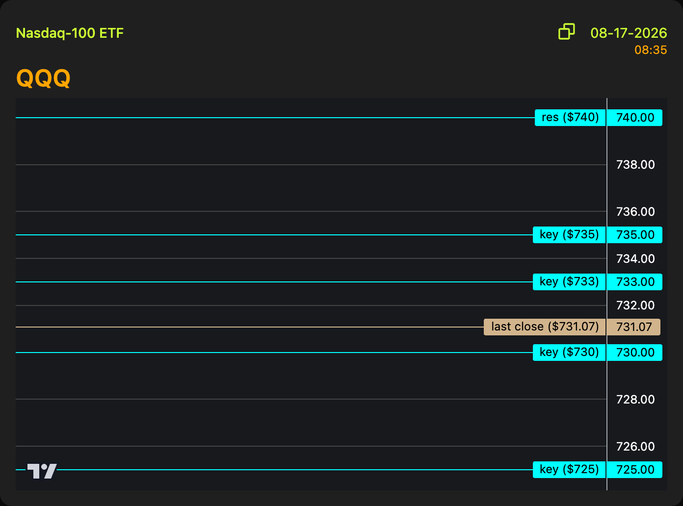Click the date 08-17-2026
Image resolution: width=683 pixels, height=506 pixels.
click(629, 33)
